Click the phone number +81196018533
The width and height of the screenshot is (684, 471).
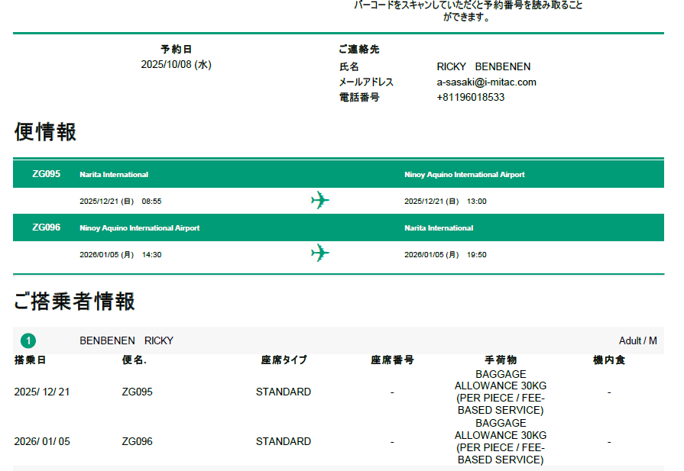pos(470,98)
